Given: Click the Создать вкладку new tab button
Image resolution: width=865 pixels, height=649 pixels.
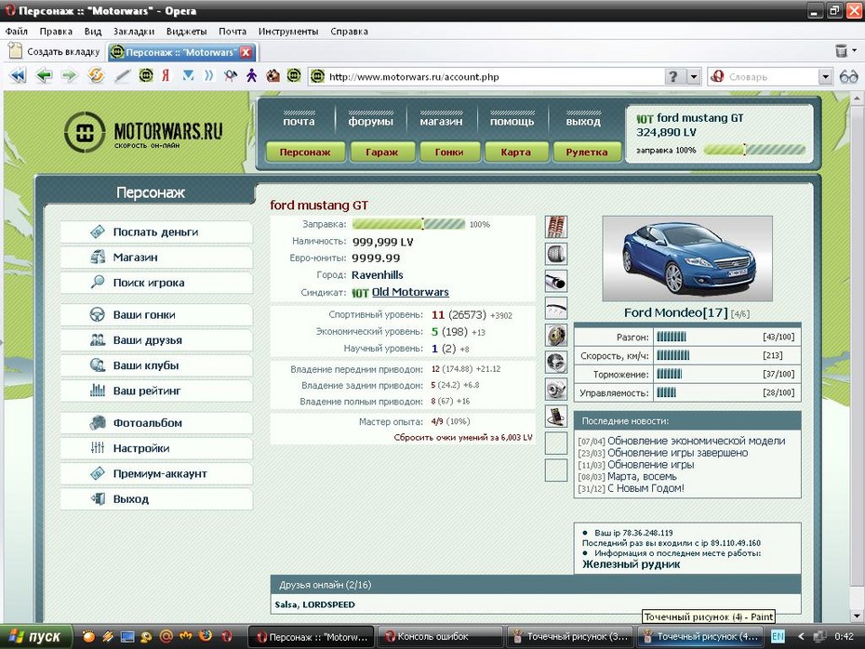Looking at the screenshot, I should click(54, 51).
